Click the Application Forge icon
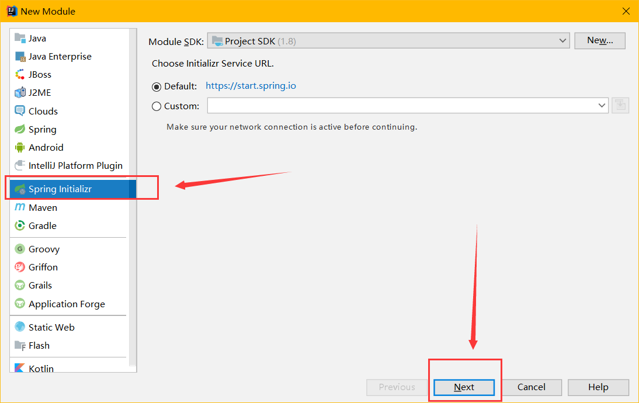Screen dimensions: 639x403 (19, 303)
